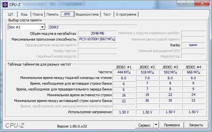Screen dimensions: 212x132
Task: Click the JEDEC #3 column header
Action: (170, 67)
